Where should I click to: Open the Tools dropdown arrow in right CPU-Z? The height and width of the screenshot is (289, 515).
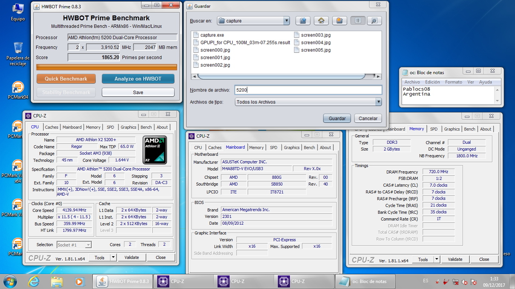pos(437,259)
